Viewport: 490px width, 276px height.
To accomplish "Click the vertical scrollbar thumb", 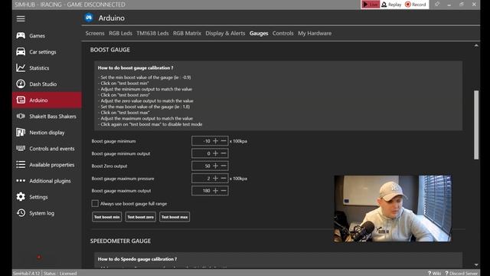I will [476, 125].
